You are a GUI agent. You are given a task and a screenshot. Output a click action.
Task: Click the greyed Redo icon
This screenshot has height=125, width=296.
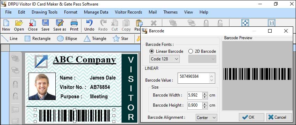pyautogui.click(x=103, y=25)
